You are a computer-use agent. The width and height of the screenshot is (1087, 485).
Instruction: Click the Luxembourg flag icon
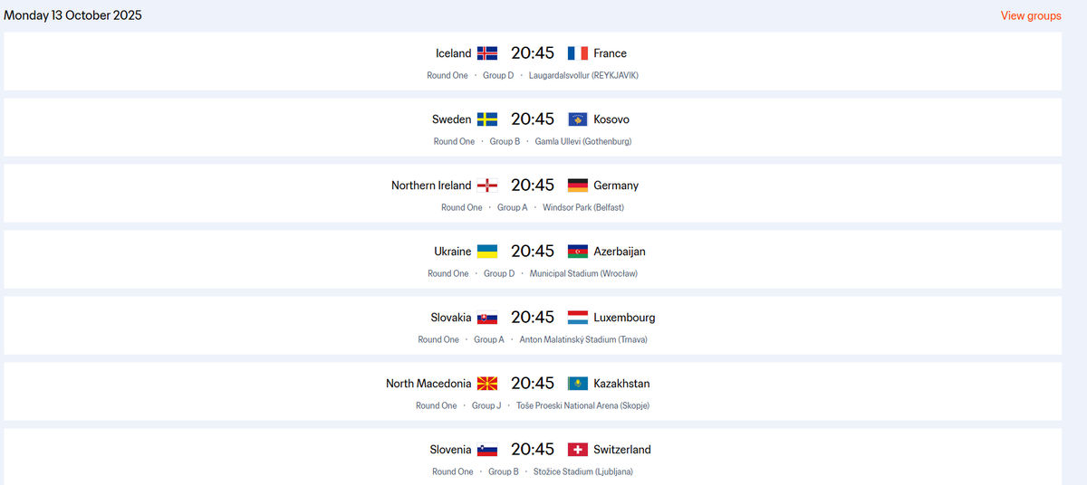coord(578,318)
